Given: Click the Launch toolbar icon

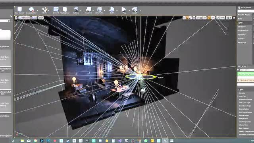Looking at the screenshot, I should click(135, 10).
